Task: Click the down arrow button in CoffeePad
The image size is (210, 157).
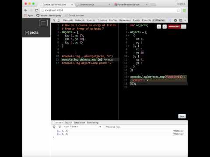Action: (164, 27)
